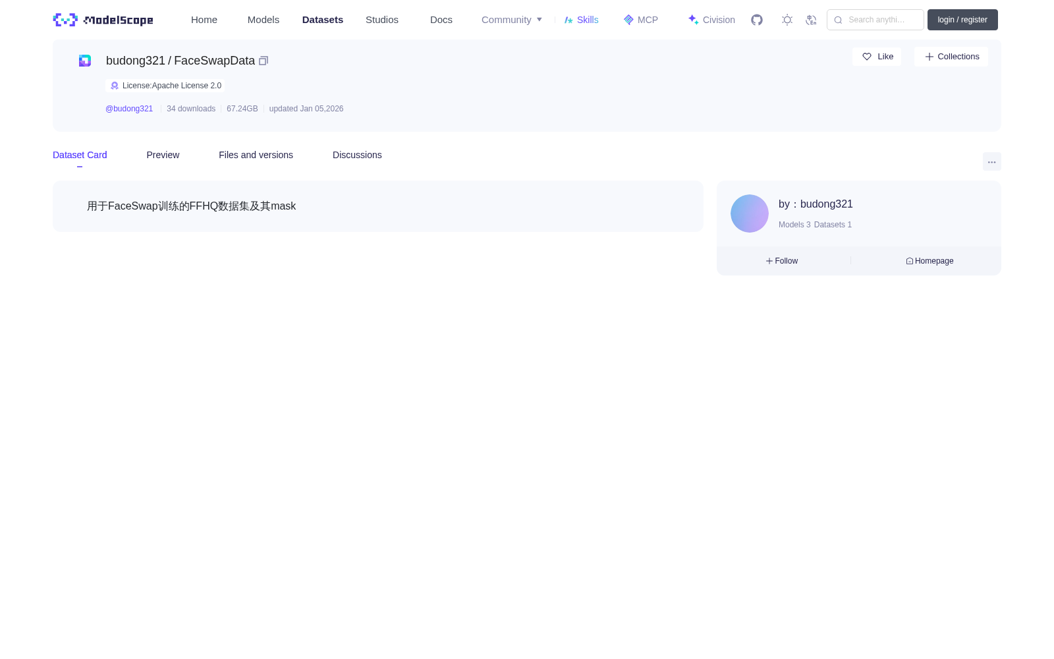Open the ModelScope logo homepage
Screen dimensions: 1054x659
[103, 20]
